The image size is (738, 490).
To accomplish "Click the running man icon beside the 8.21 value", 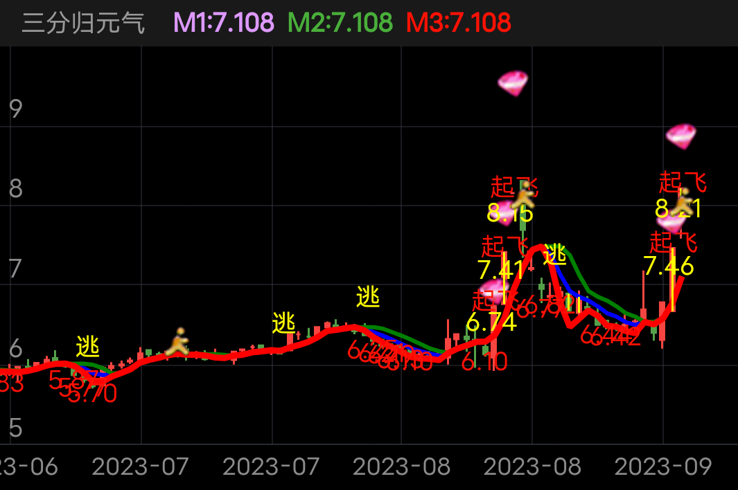I will click(683, 201).
